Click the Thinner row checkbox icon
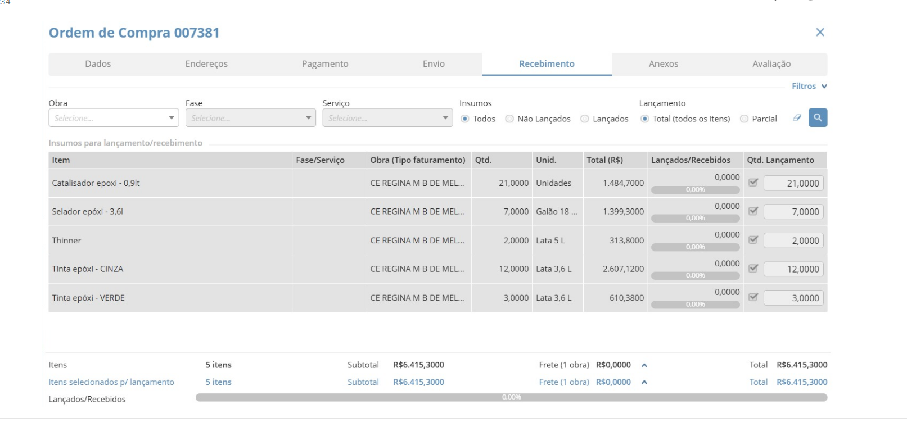 point(753,240)
